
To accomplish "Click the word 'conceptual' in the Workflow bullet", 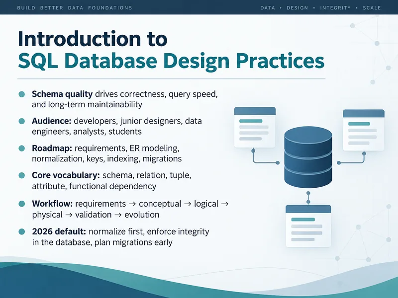I will (x=160, y=204).
